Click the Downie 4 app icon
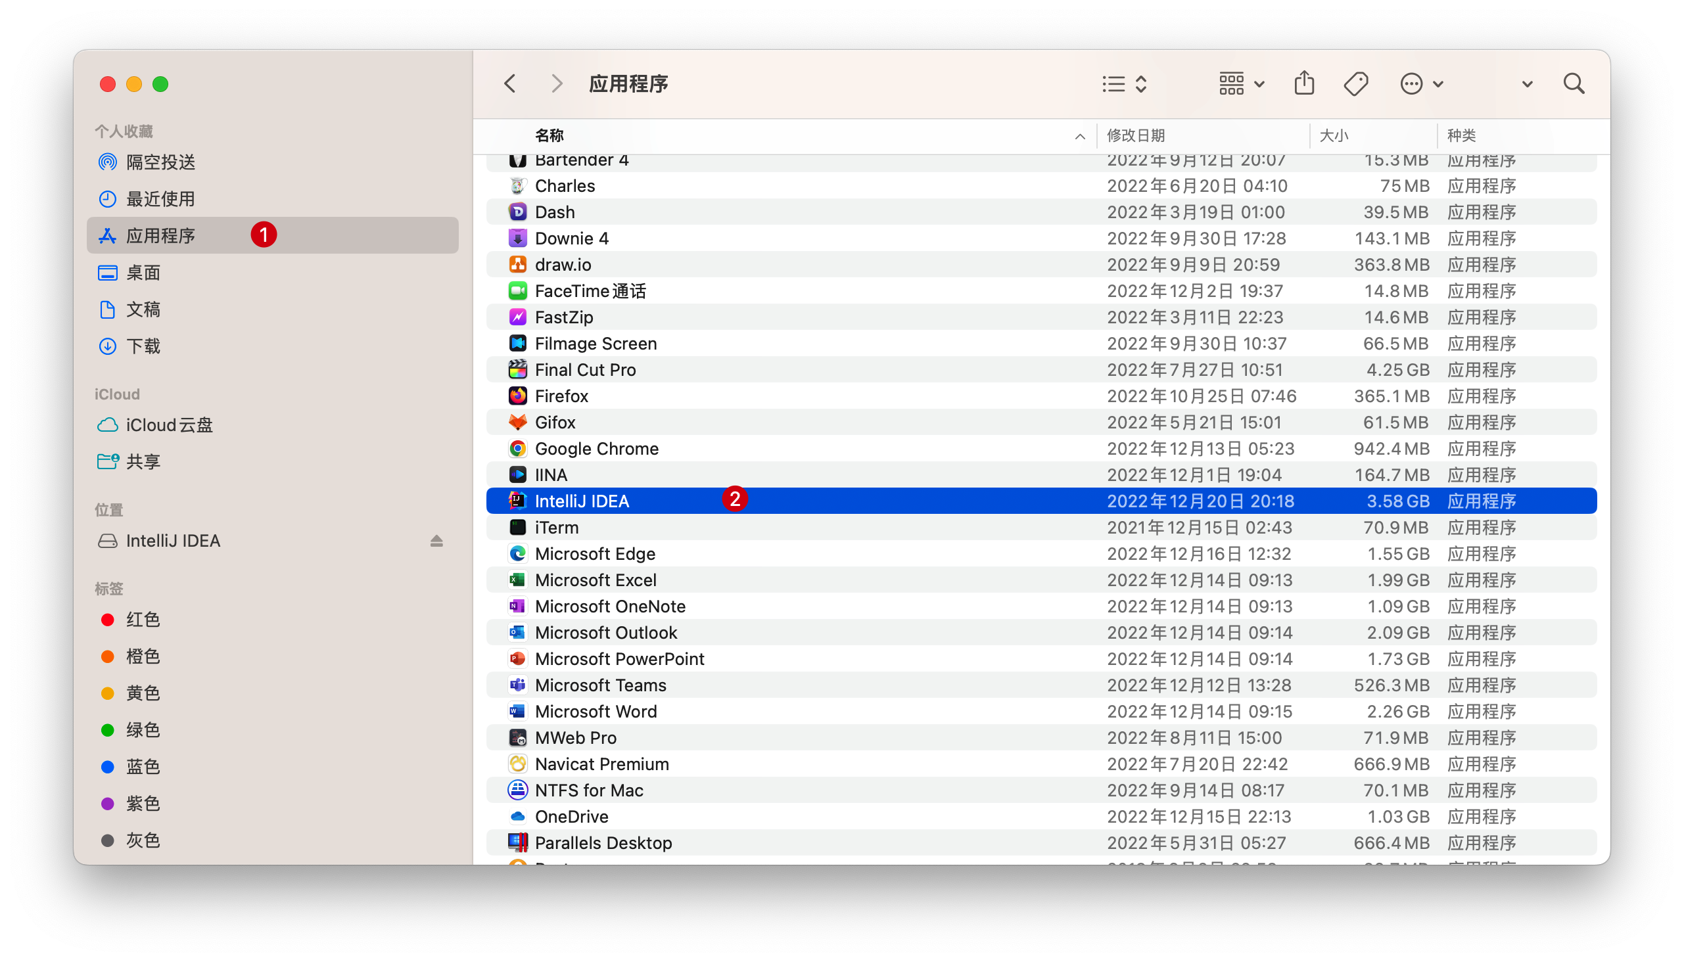 517,239
